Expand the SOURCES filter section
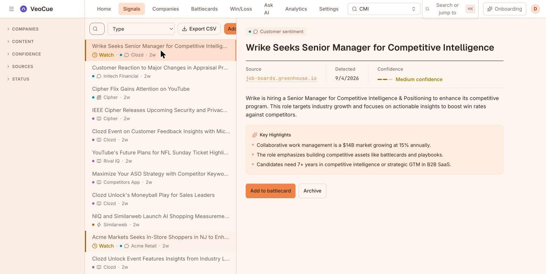The height and width of the screenshot is (274, 546). pos(20,66)
